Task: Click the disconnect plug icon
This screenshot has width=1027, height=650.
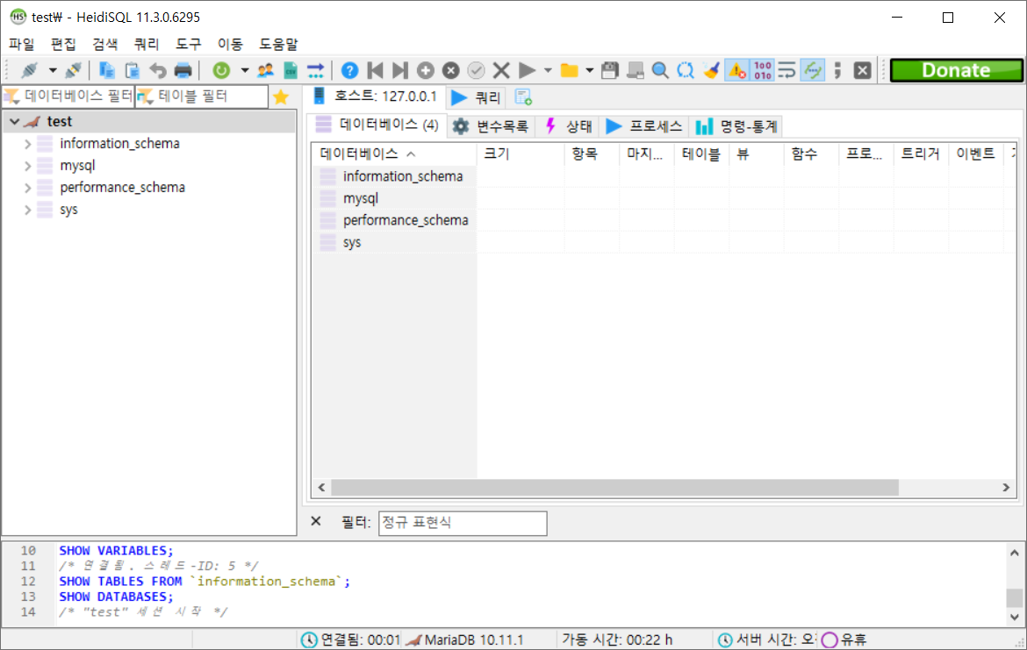Action: click(x=74, y=70)
